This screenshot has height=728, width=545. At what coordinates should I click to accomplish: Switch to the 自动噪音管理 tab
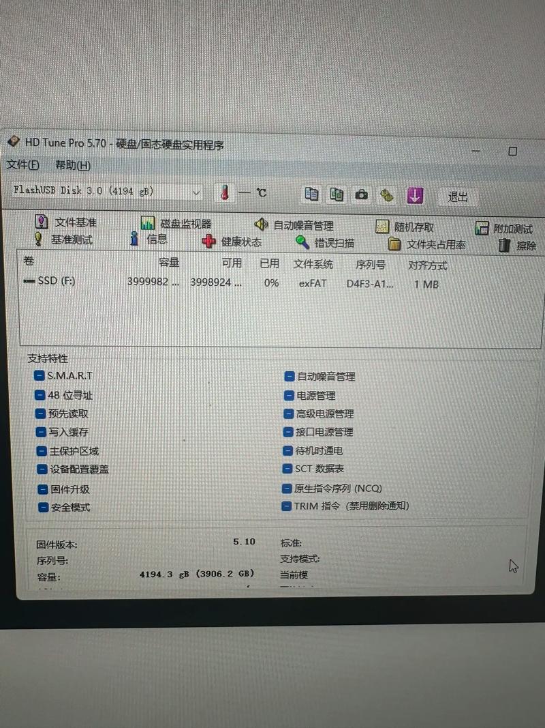(294, 226)
